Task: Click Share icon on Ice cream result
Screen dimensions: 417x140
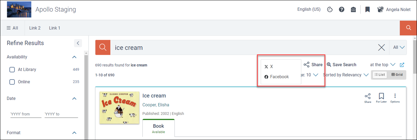Action: click(x=368, y=98)
